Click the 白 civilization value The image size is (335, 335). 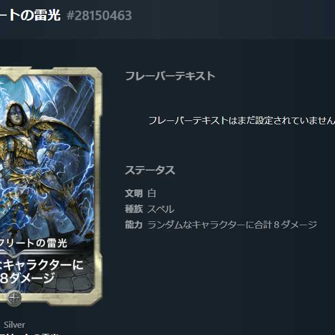(x=152, y=193)
